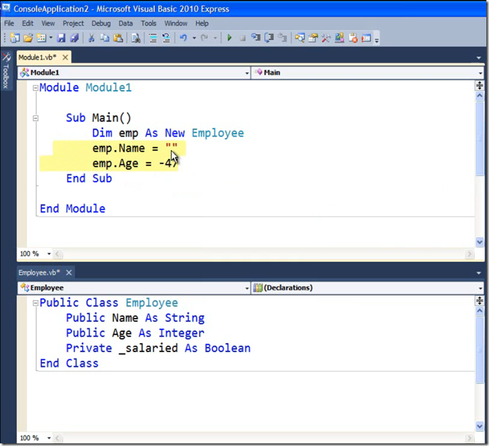Click scroll-down arrow in Employee editor
Viewport: 489px width, 446px height.
pyautogui.click(x=480, y=426)
